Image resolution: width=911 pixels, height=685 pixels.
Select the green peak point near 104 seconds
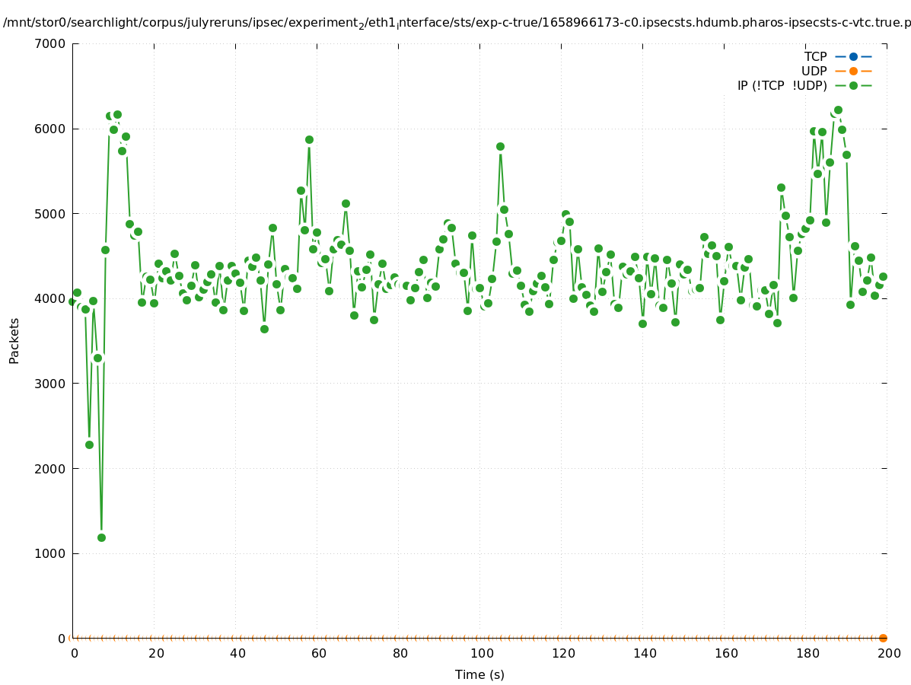[x=500, y=146]
